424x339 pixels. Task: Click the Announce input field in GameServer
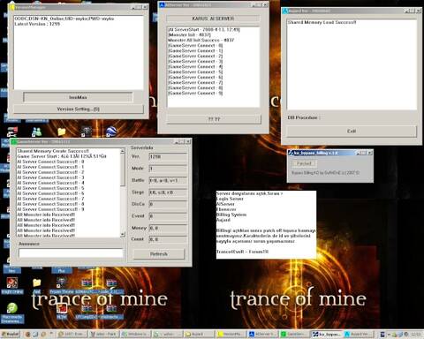(71, 253)
